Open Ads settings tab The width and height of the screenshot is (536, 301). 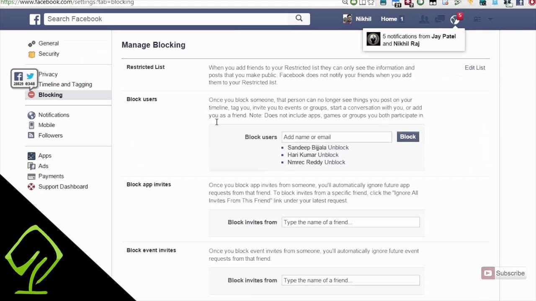43,166
